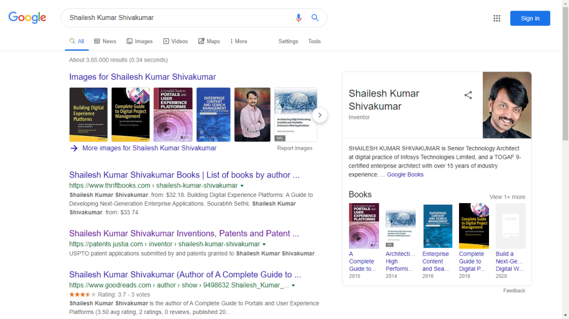
Task: Click the Sign in button
Action: click(530, 18)
